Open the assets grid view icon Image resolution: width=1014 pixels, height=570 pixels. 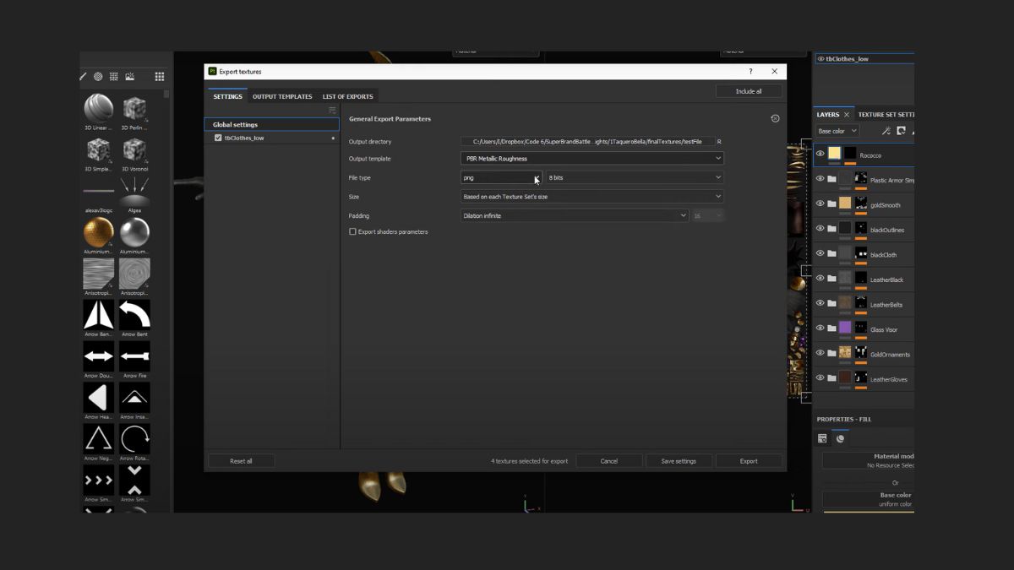[159, 77]
